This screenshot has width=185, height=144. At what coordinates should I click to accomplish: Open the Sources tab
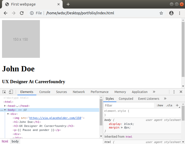coord(62,92)
